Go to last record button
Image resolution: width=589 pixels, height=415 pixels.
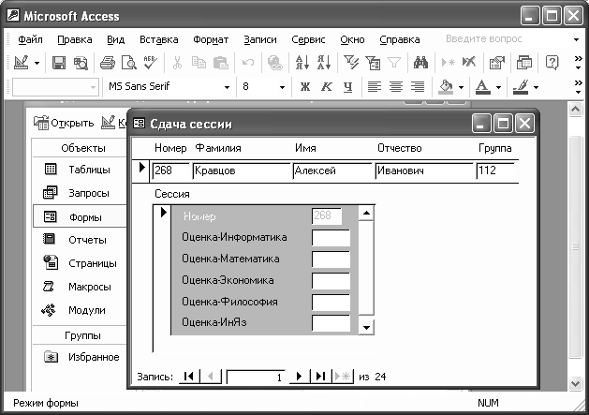click(x=321, y=377)
